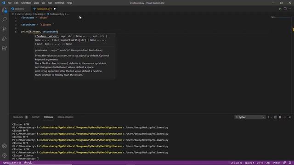The image size is (294, 165).
Task: Click the secondname assignment on line 3
Action: (38, 25)
